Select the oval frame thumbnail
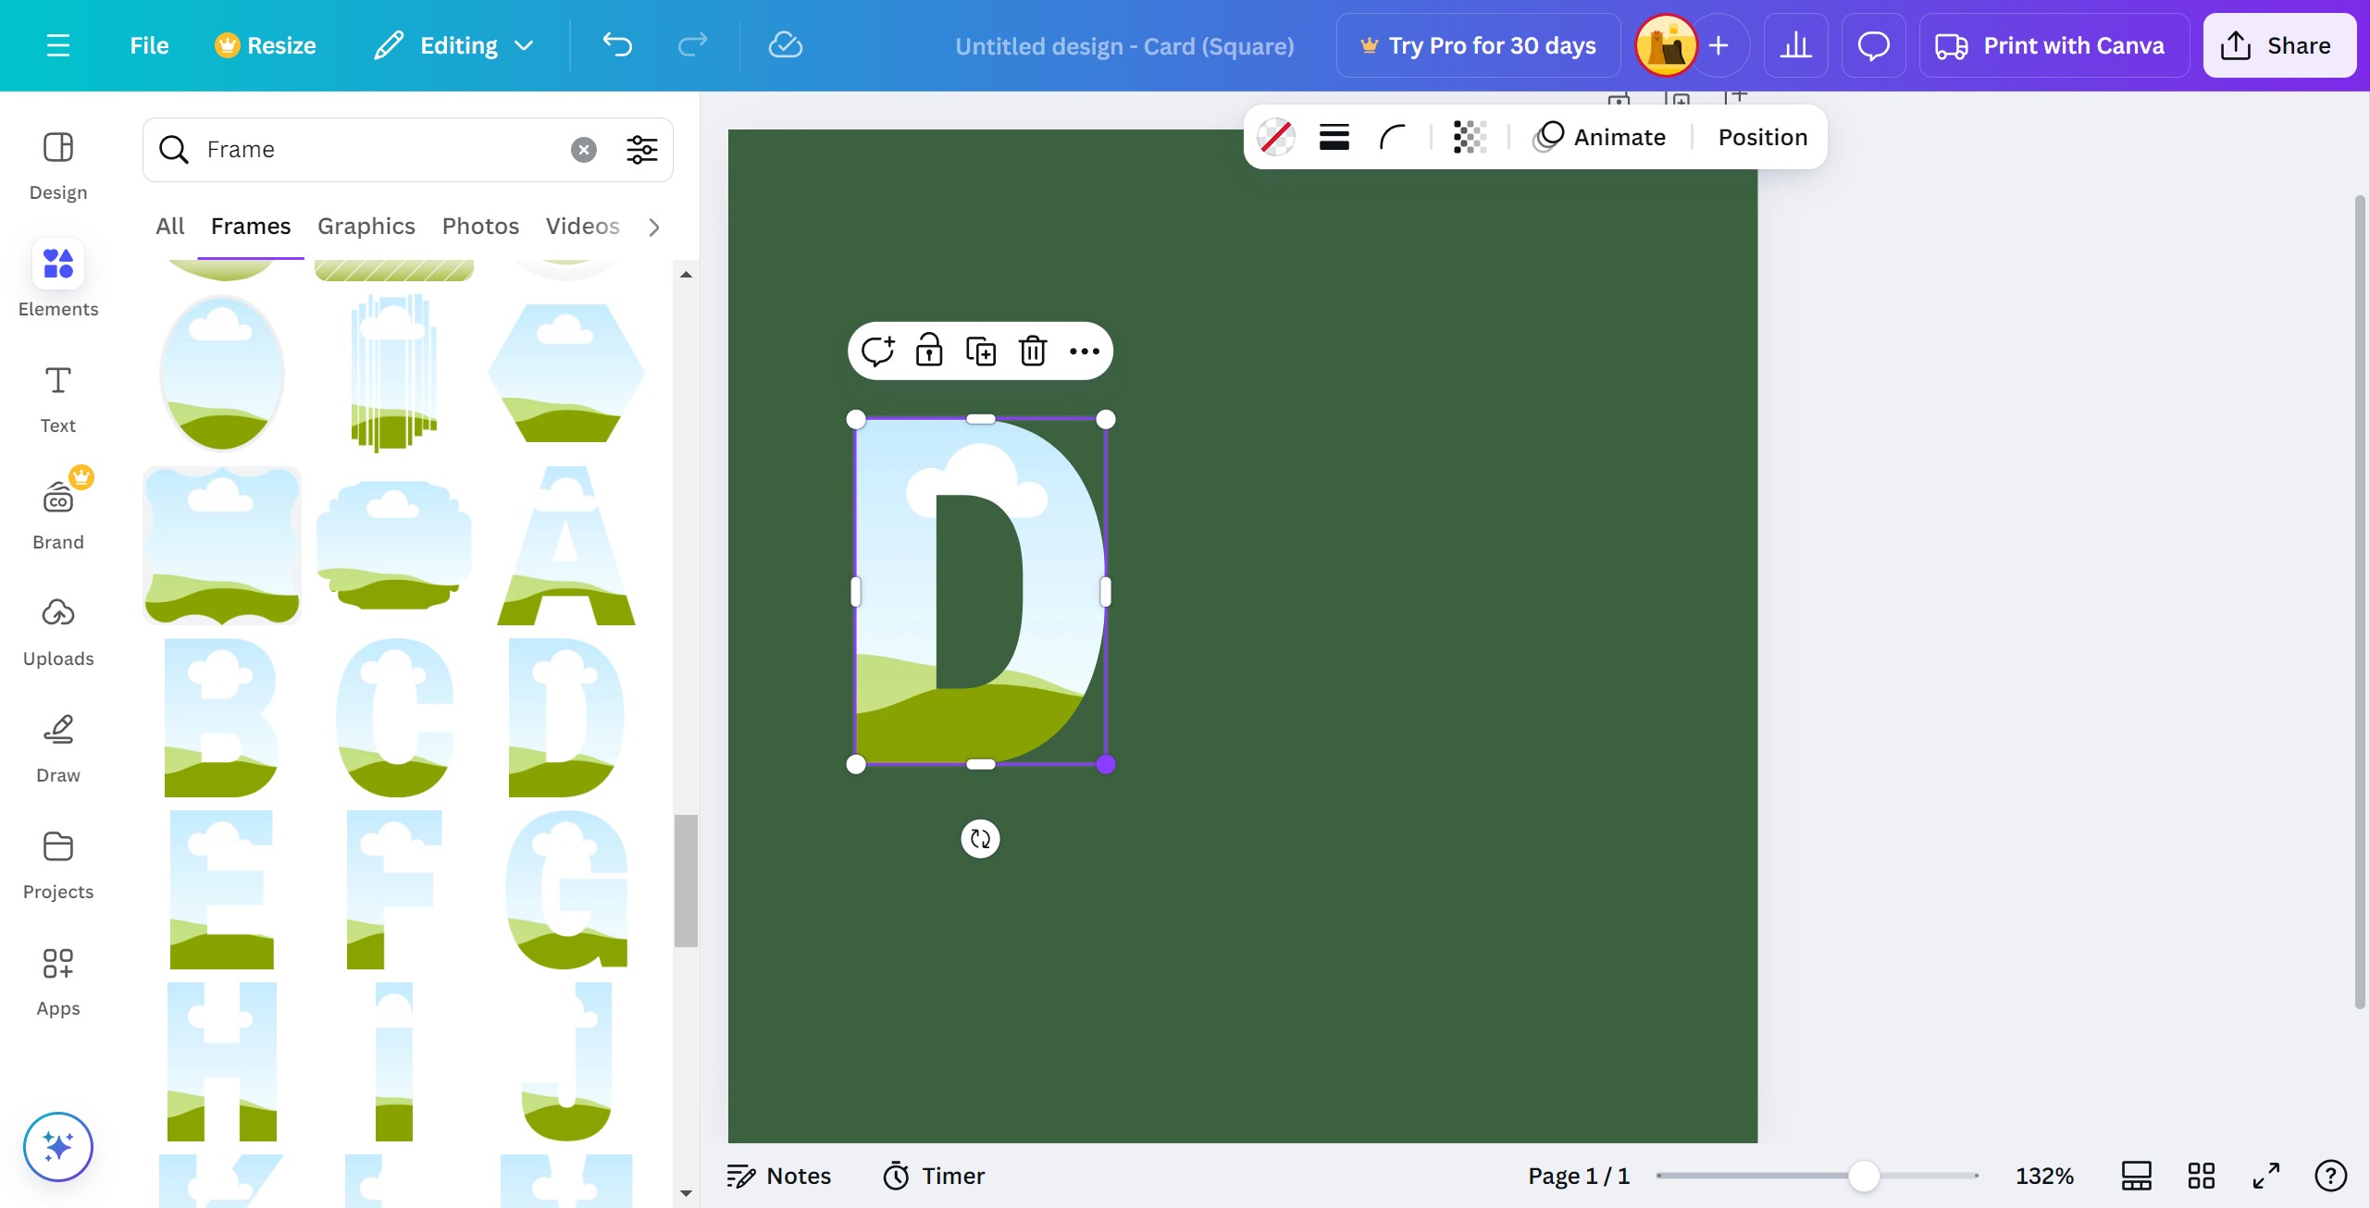Screen dimensions: 2370x1208 pos(221,372)
